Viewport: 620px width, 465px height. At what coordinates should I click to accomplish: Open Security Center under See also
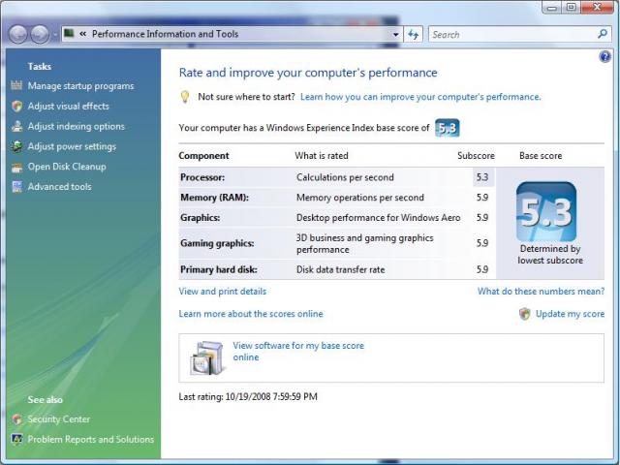point(58,419)
